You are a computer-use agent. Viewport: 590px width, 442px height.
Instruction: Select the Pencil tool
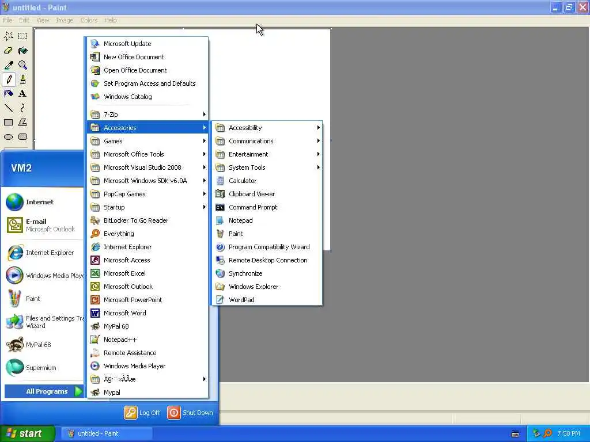8,79
